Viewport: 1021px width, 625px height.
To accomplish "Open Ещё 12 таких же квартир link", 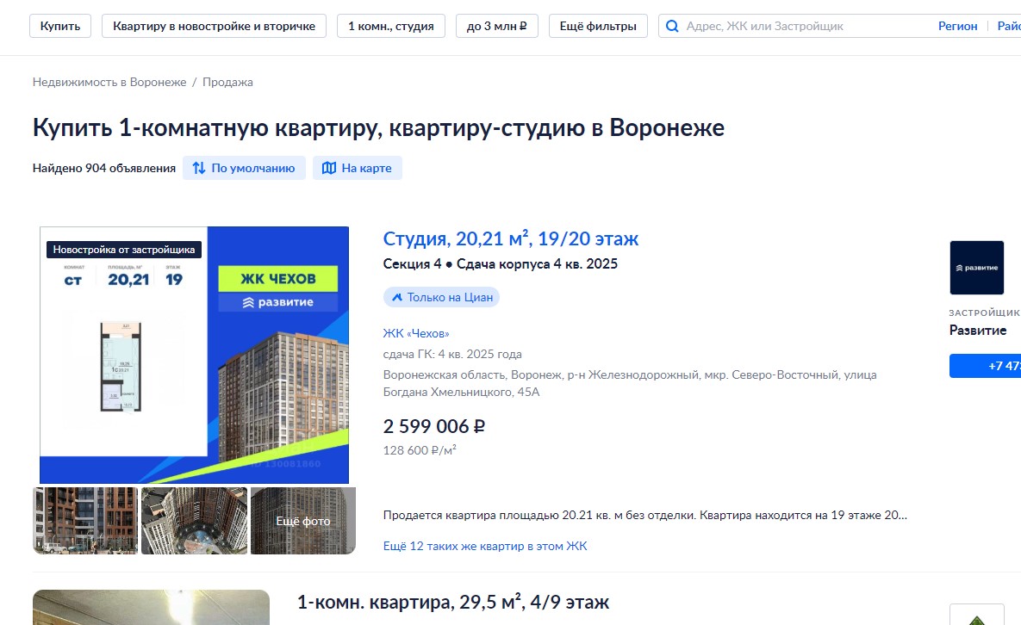I will click(x=484, y=546).
